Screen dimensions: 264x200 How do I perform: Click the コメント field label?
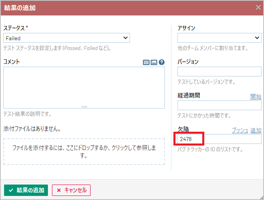point(11,62)
